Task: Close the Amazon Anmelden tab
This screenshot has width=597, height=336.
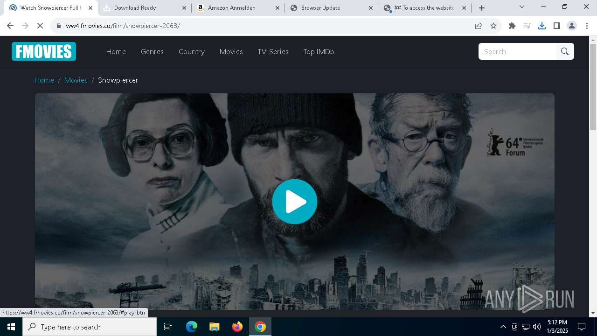Action: coord(277,8)
